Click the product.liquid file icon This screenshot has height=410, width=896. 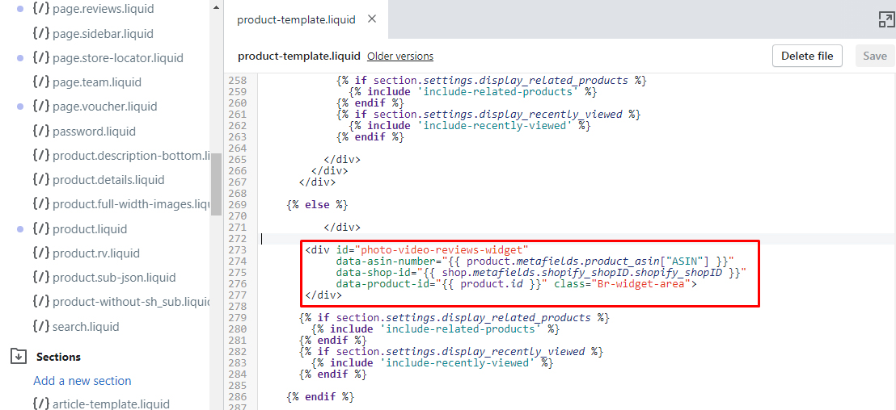pyautogui.click(x=41, y=229)
